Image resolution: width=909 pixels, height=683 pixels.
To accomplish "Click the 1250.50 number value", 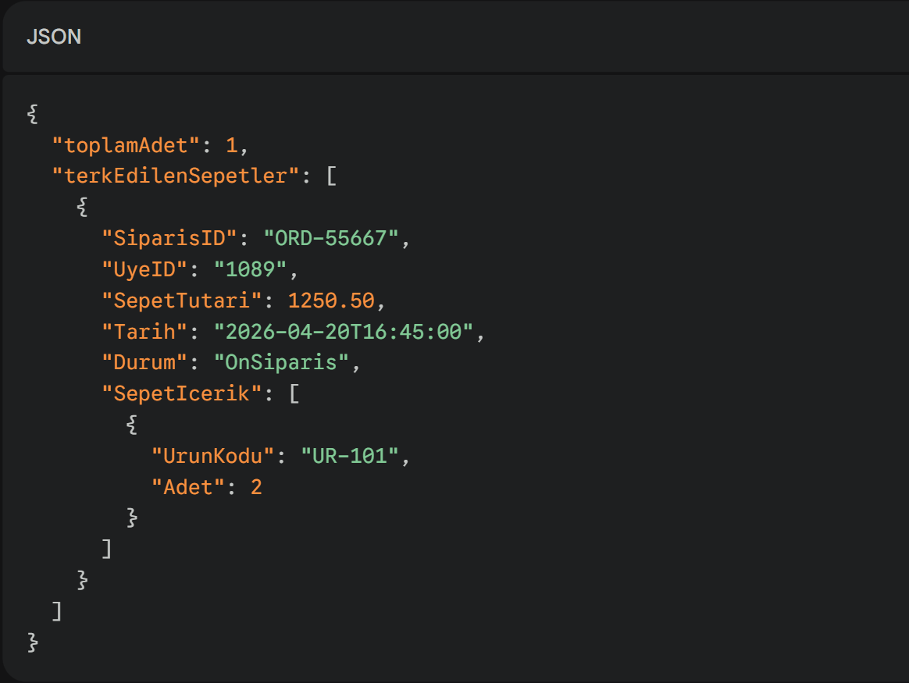I will point(330,301).
